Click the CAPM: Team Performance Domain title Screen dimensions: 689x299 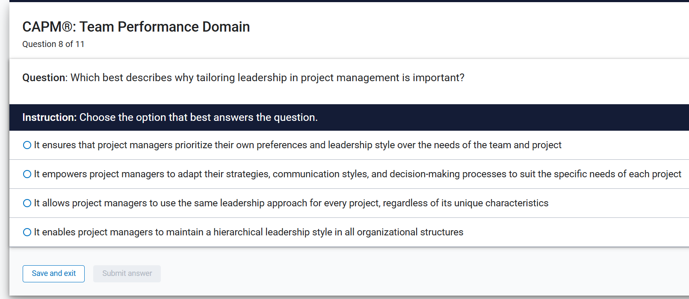136,26
